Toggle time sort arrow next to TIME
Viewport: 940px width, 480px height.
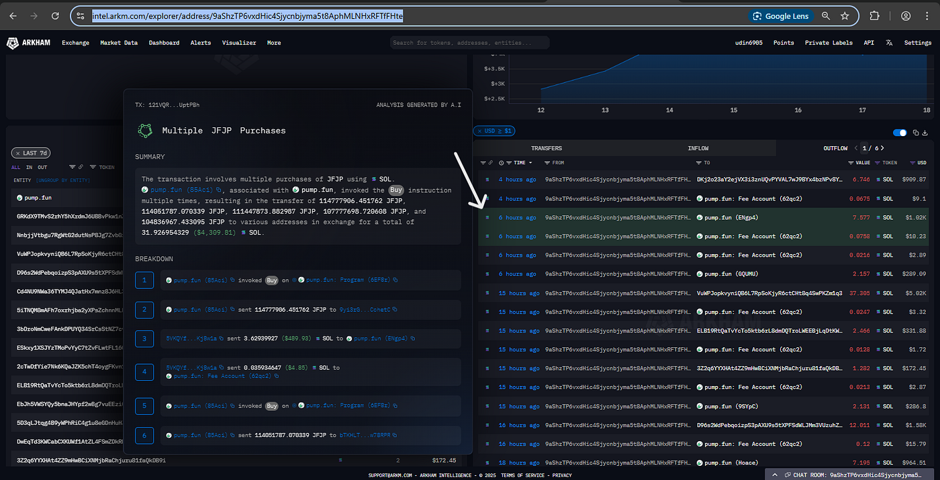pos(531,163)
